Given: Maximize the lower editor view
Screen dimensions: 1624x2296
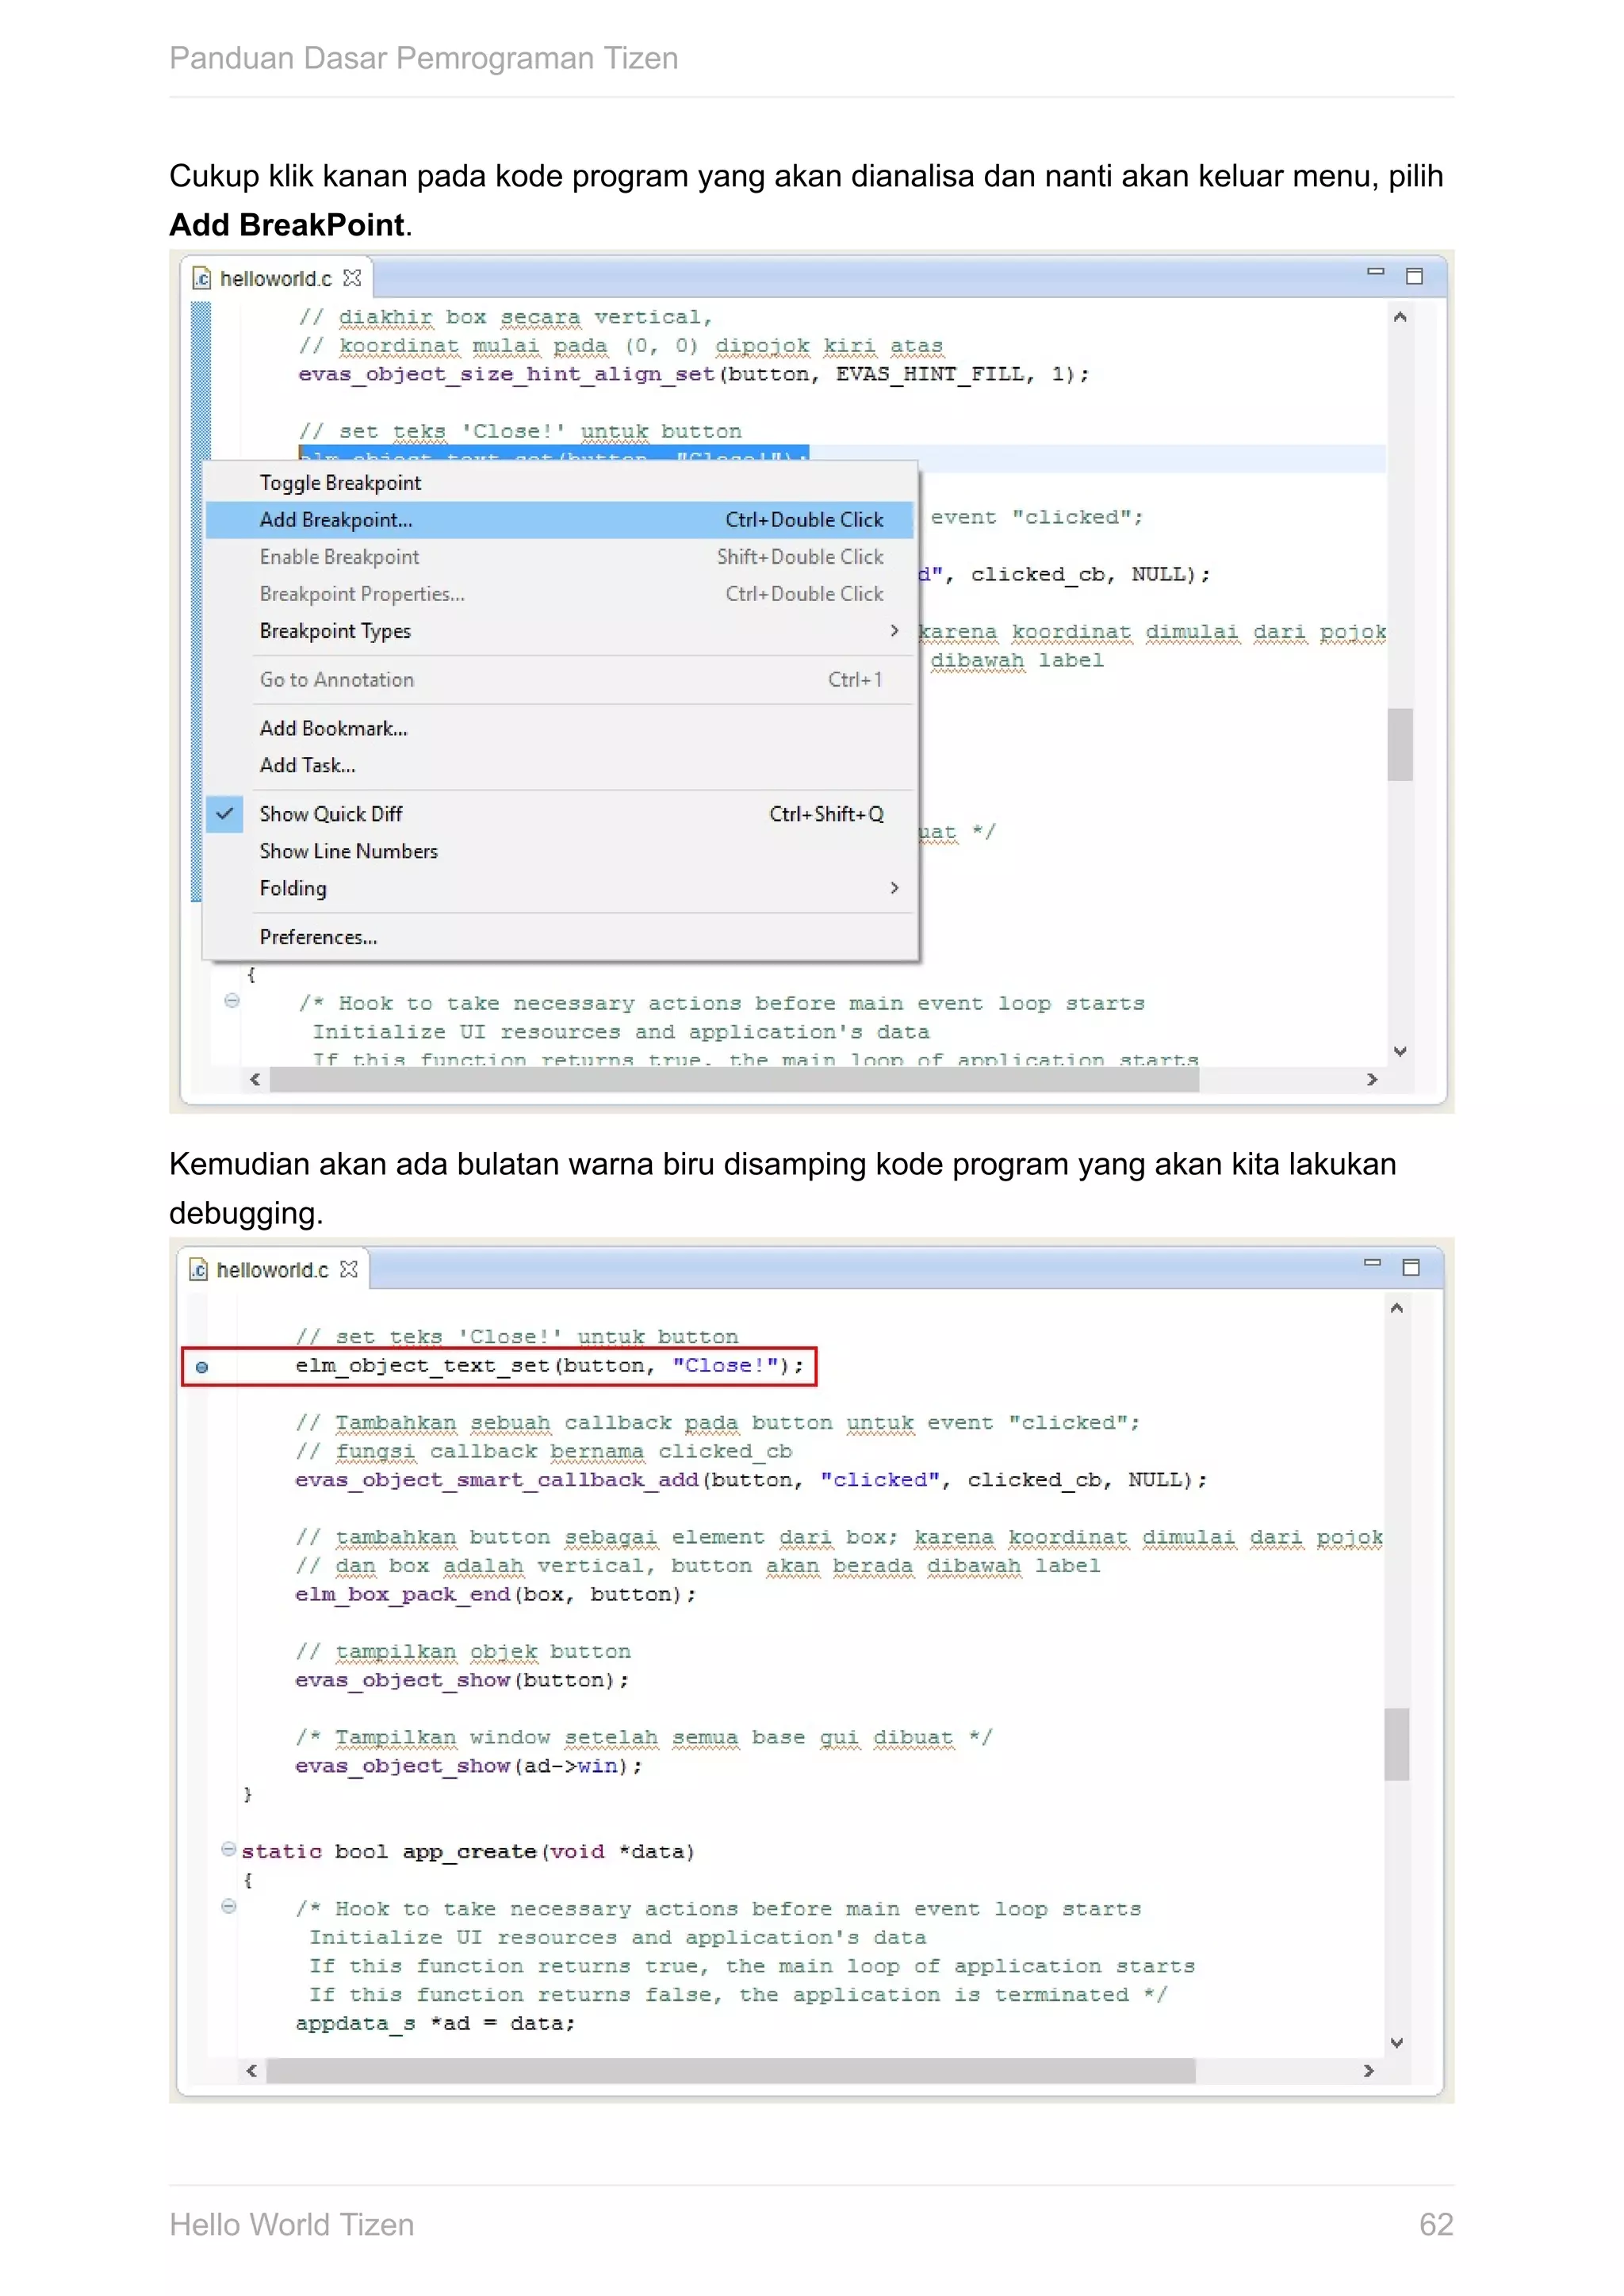Looking at the screenshot, I should (x=1411, y=1267).
